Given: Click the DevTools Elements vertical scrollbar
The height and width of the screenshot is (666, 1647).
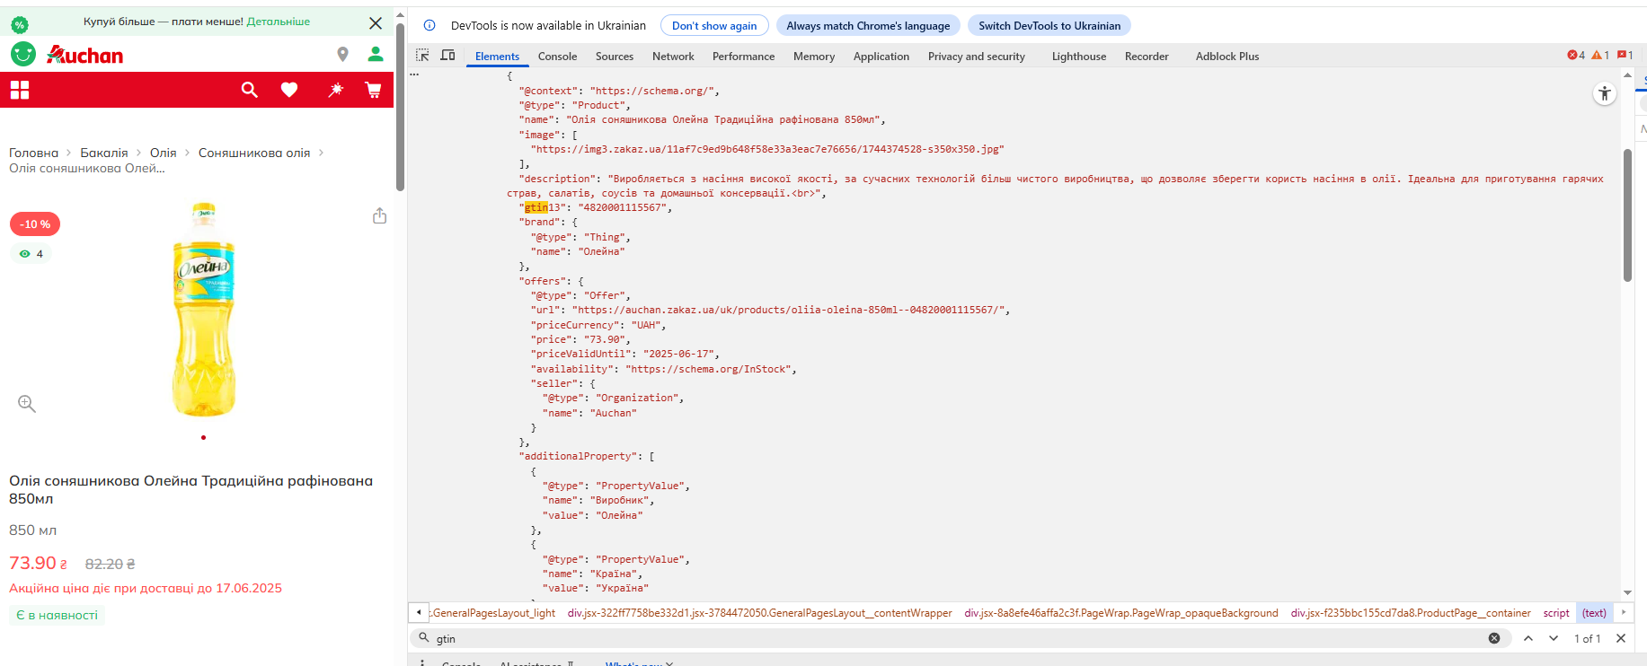Looking at the screenshot, I should (x=1627, y=215).
